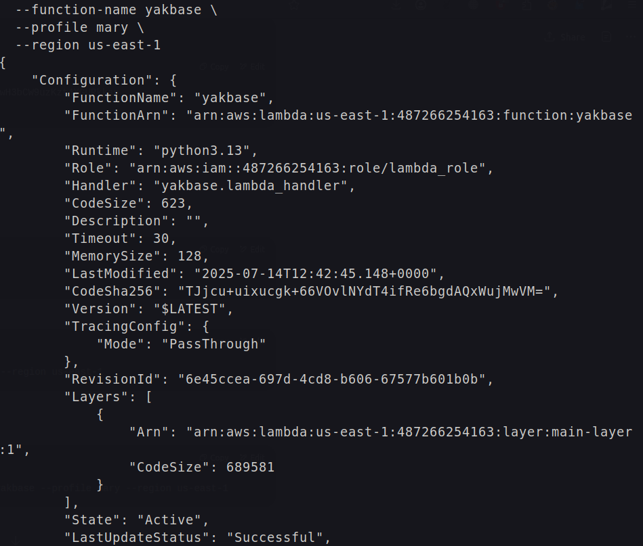Click the FunctionArn value string
This screenshot has width=643, height=546.
pos(409,116)
